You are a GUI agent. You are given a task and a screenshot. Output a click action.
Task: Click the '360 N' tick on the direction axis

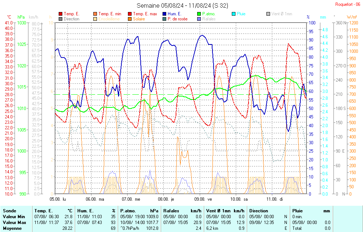coord(341,23)
